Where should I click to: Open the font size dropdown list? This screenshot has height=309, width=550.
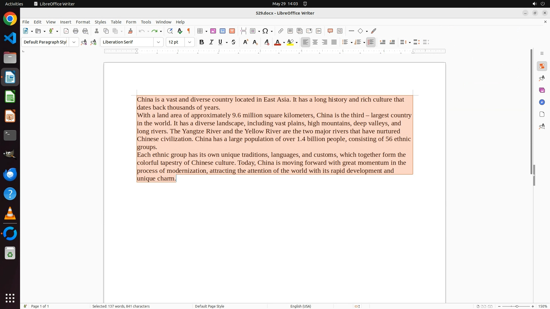(x=190, y=42)
